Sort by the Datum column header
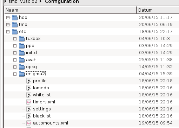 (x=158, y=10)
